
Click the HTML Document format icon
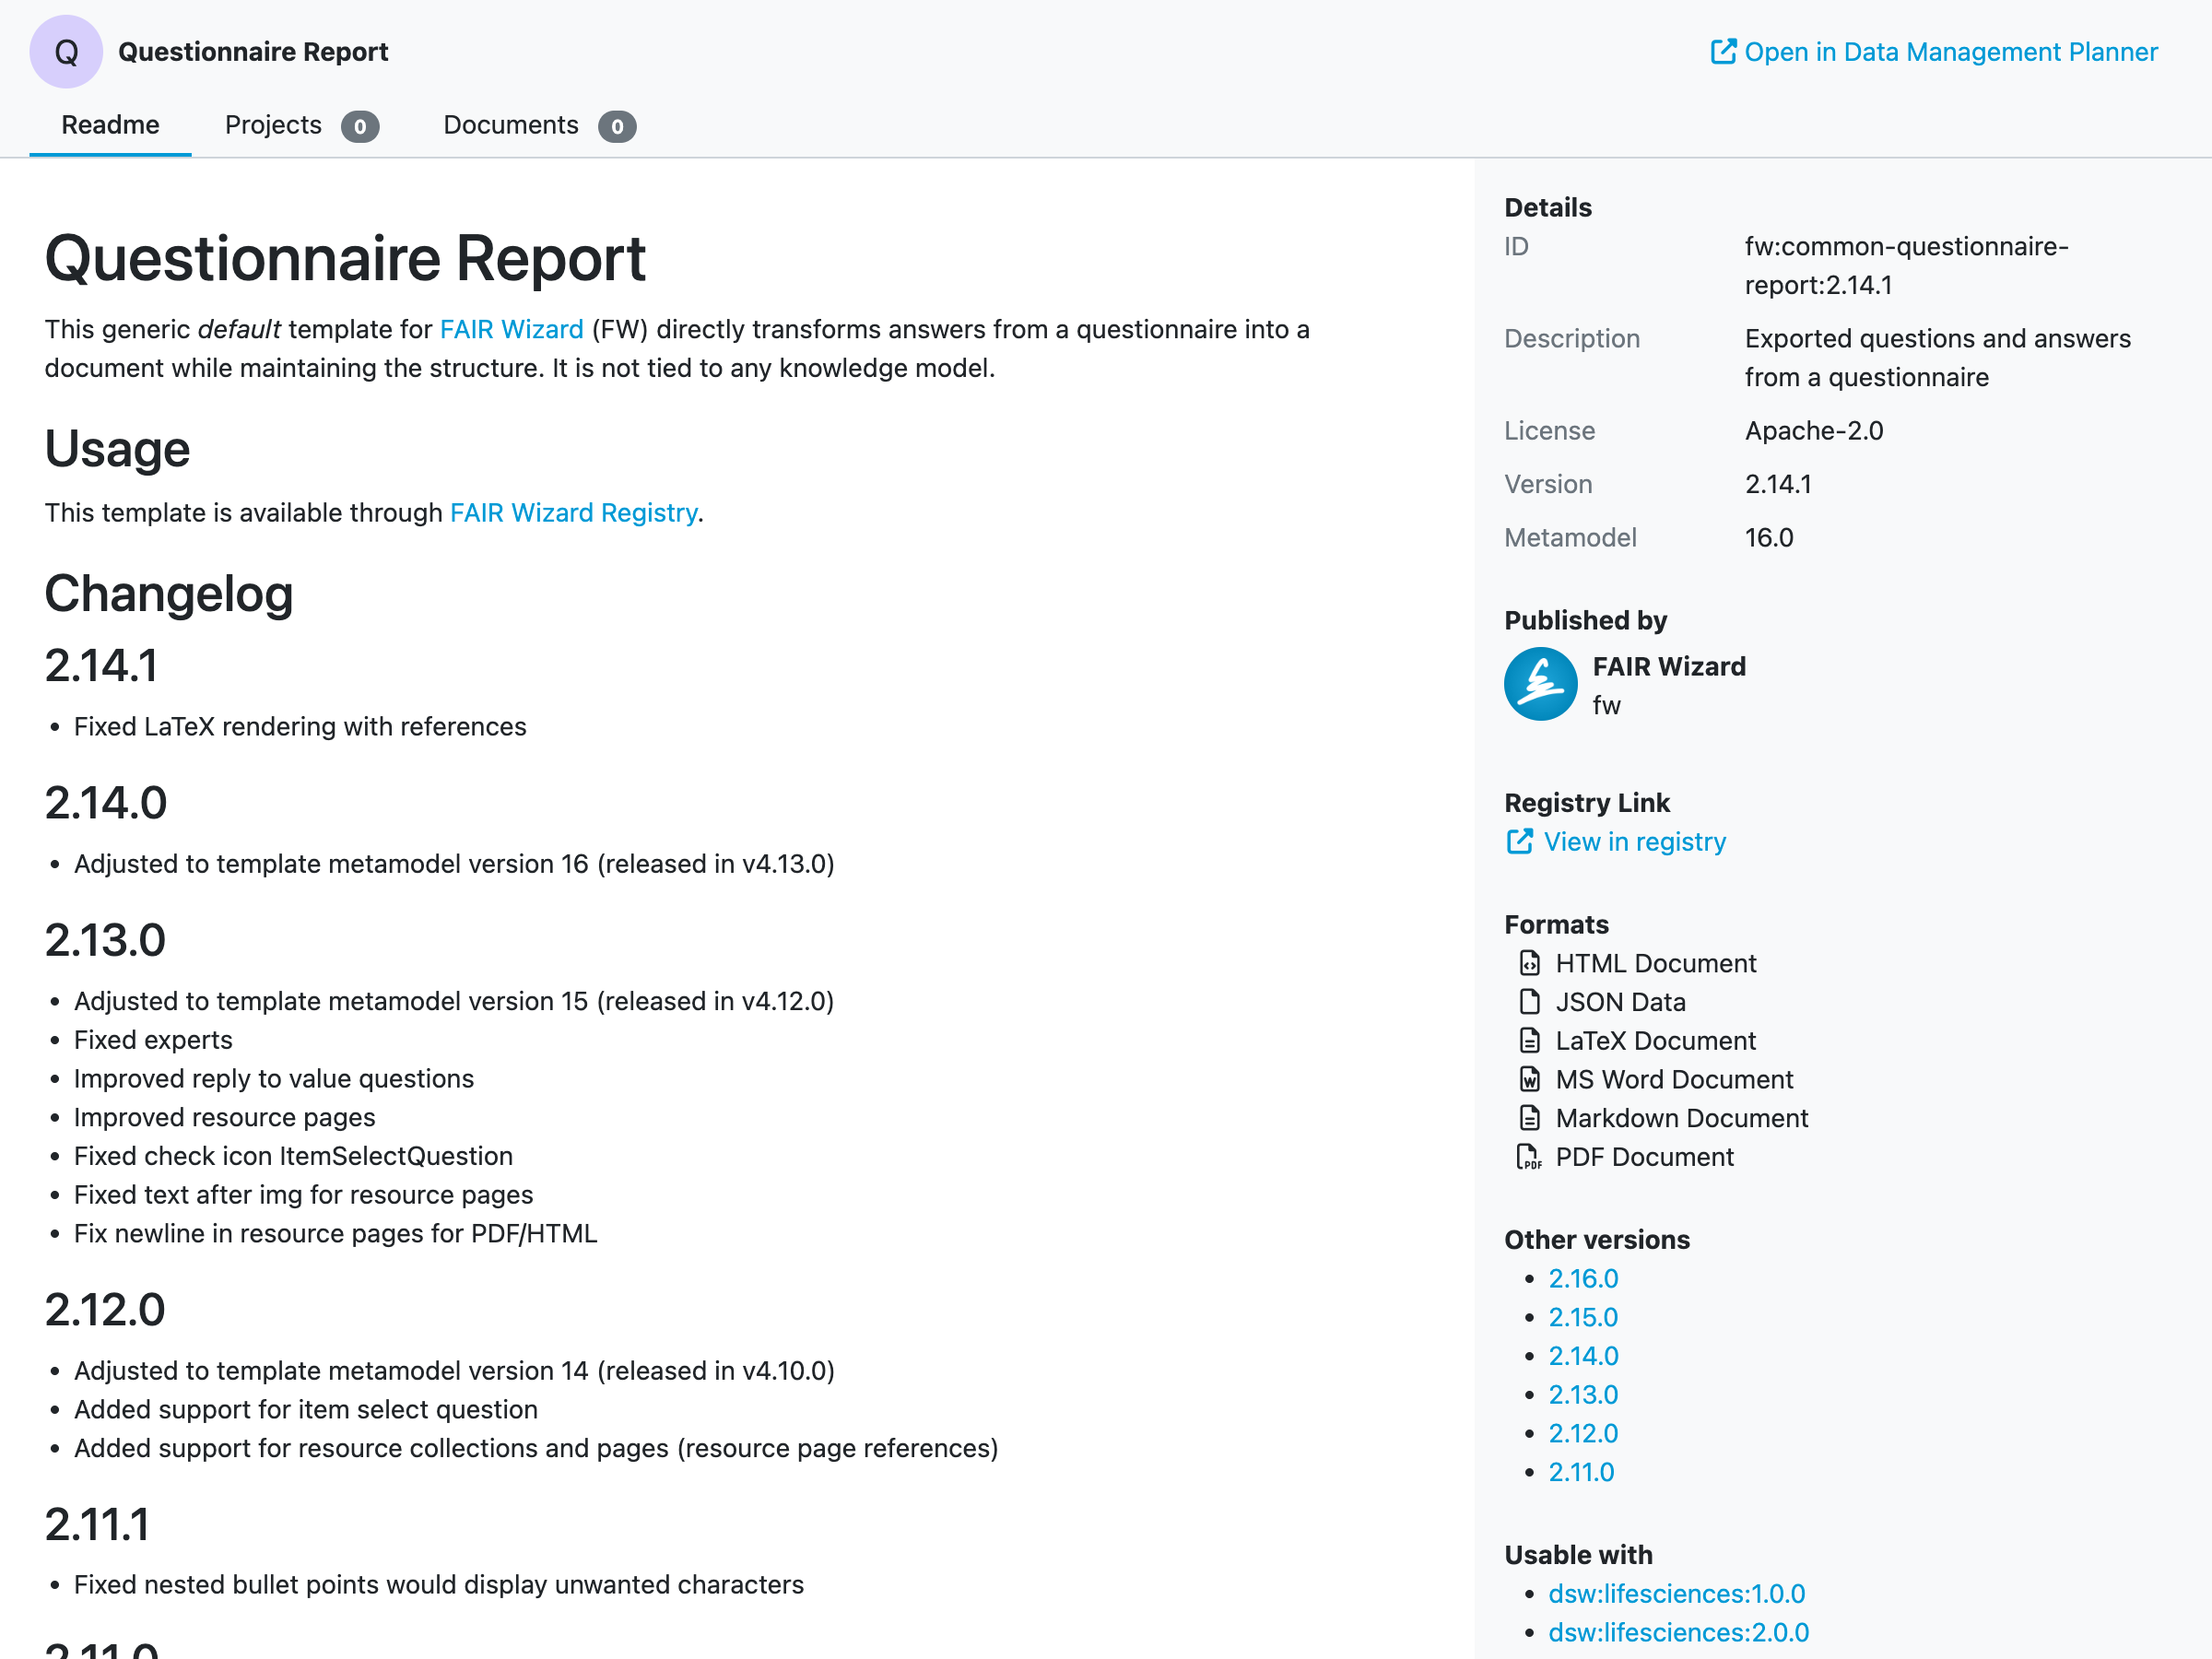coord(1529,963)
